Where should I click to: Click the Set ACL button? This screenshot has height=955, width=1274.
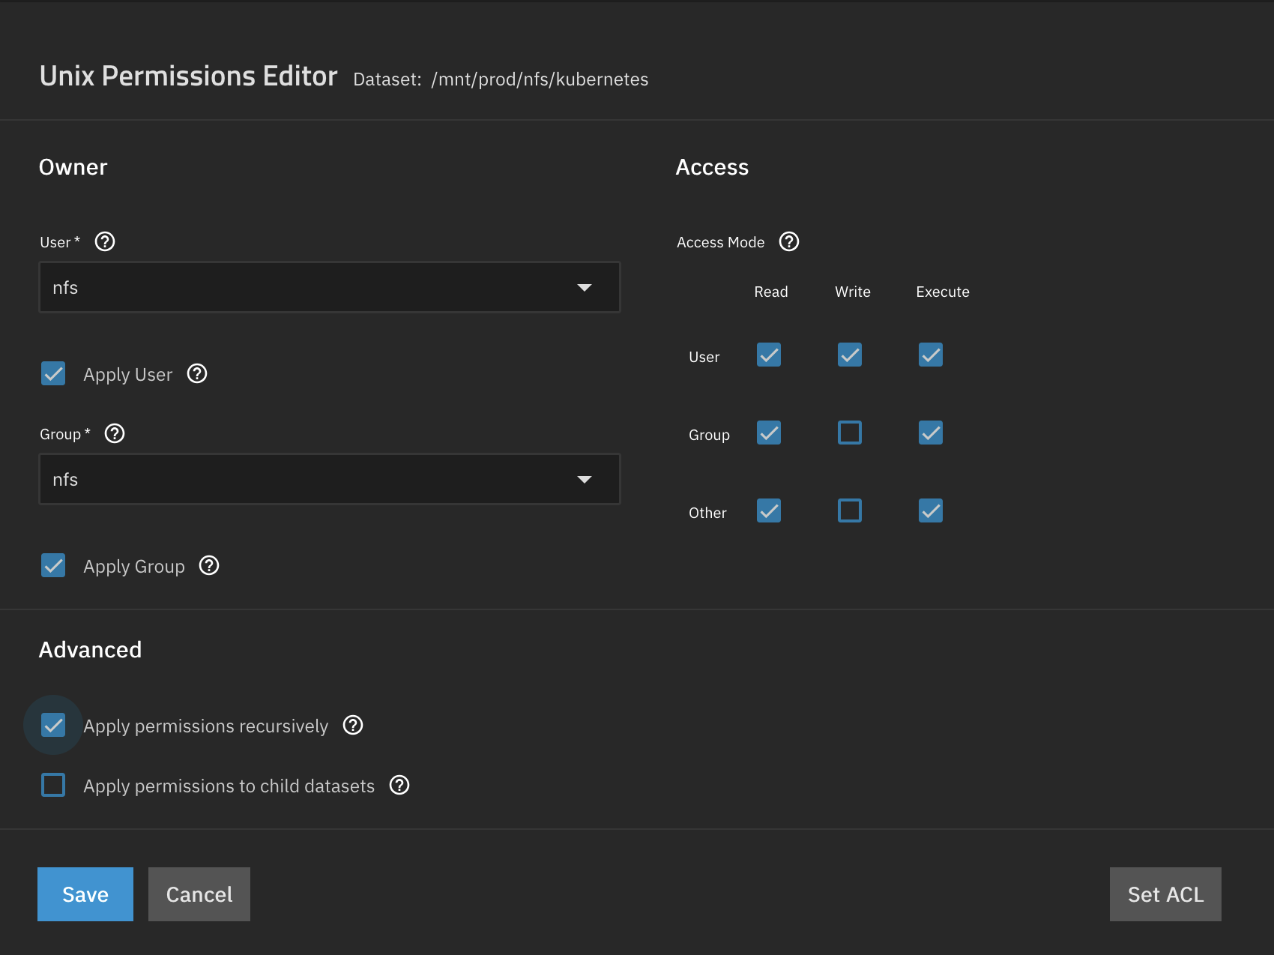pos(1165,894)
